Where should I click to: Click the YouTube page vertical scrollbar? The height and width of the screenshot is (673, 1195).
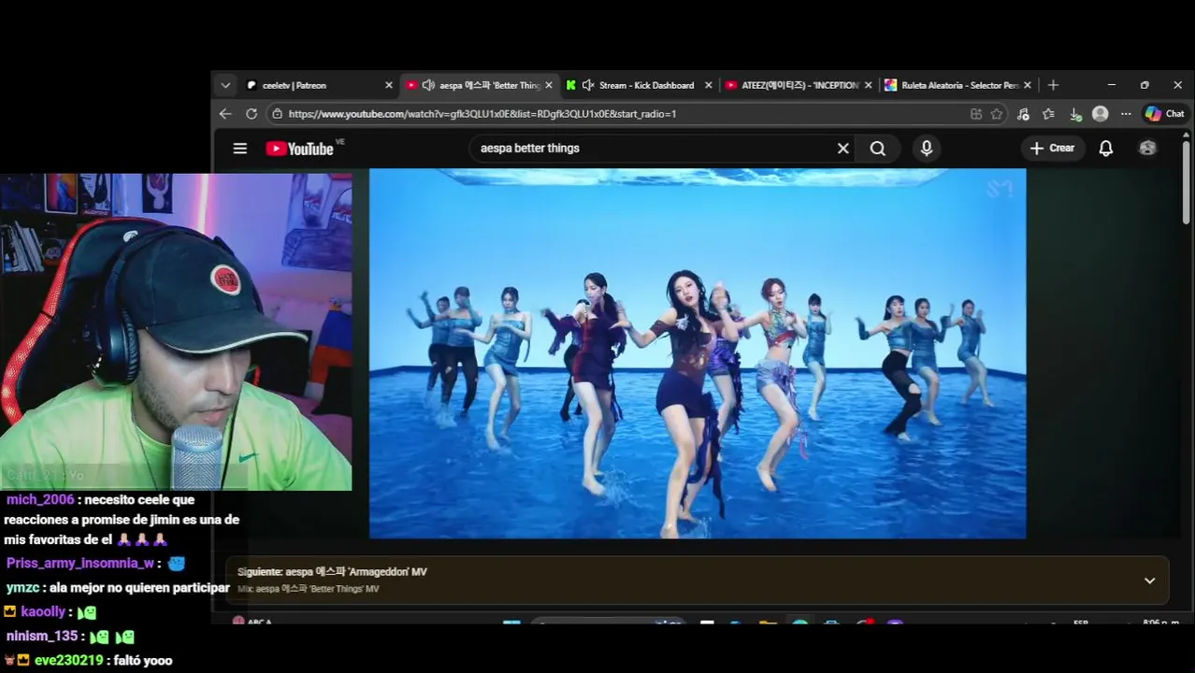(1187, 182)
